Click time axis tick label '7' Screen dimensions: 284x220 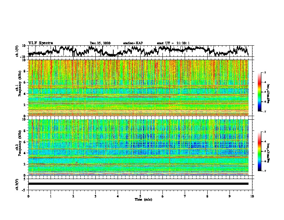[x=185, y=196]
